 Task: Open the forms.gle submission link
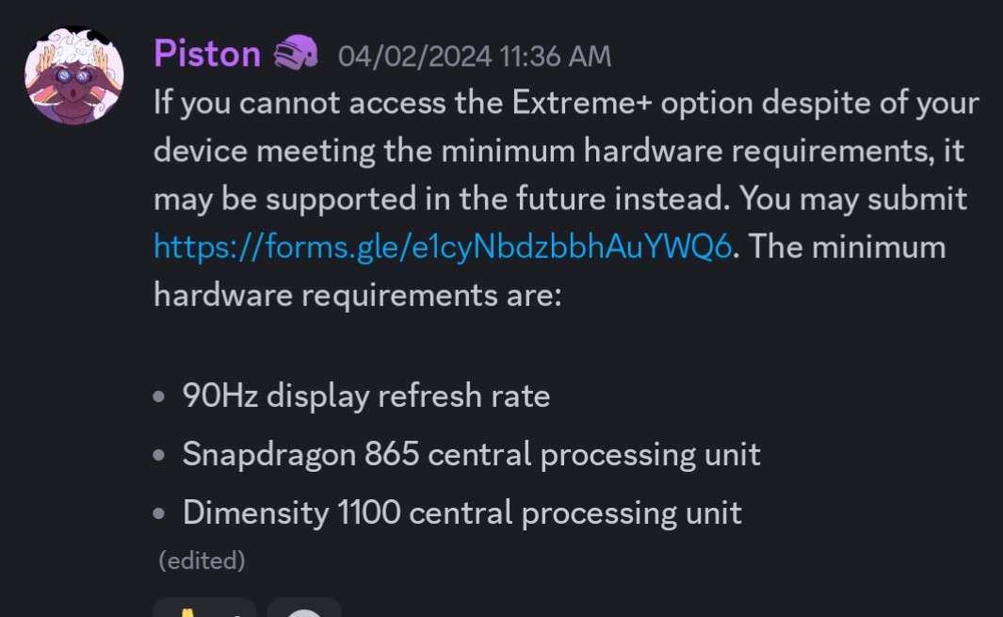tap(443, 246)
